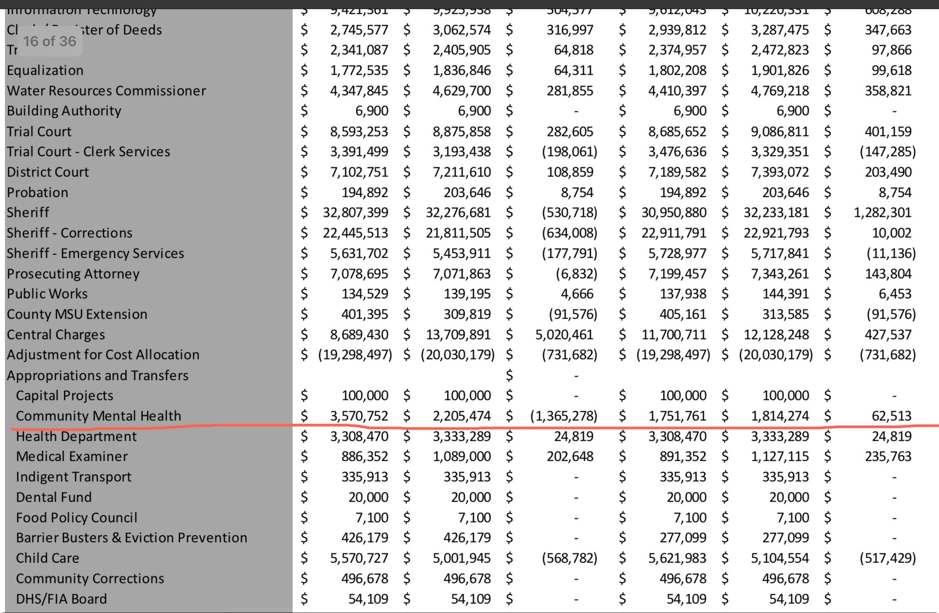Image resolution: width=939 pixels, height=613 pixels.
Task: Click the County MSU Extension row label
Action: (x=77, y=314)
